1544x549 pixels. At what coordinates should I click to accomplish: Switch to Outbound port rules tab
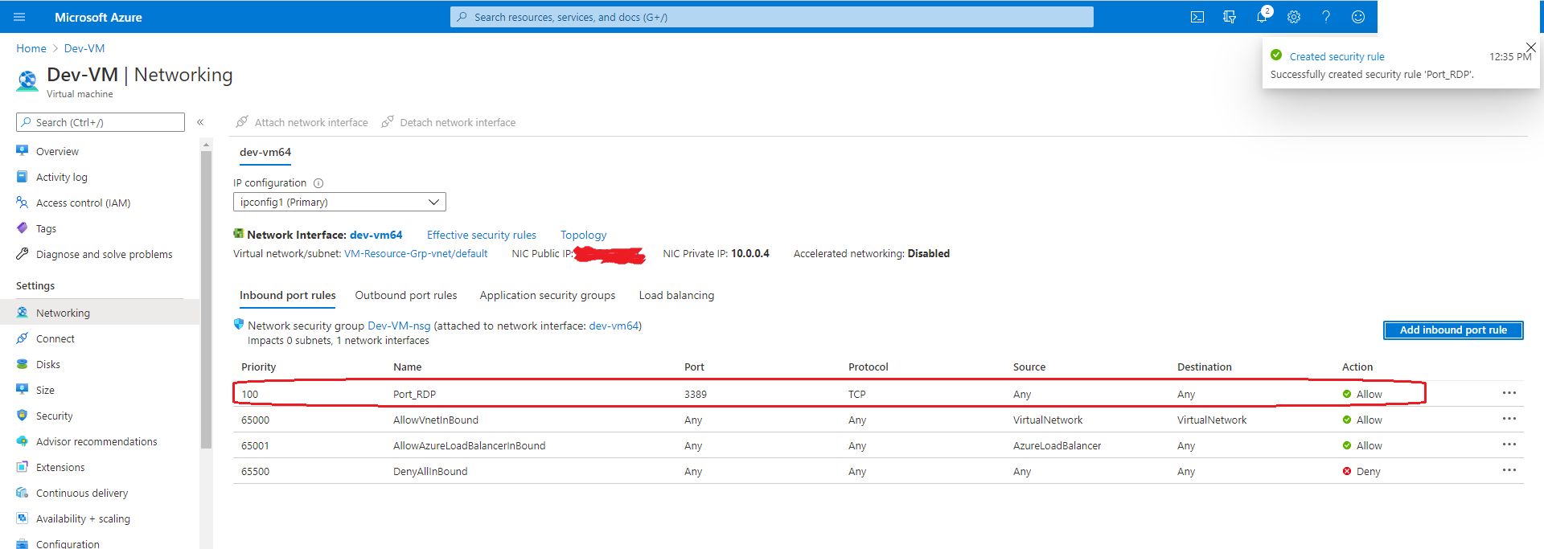[406, 296]
